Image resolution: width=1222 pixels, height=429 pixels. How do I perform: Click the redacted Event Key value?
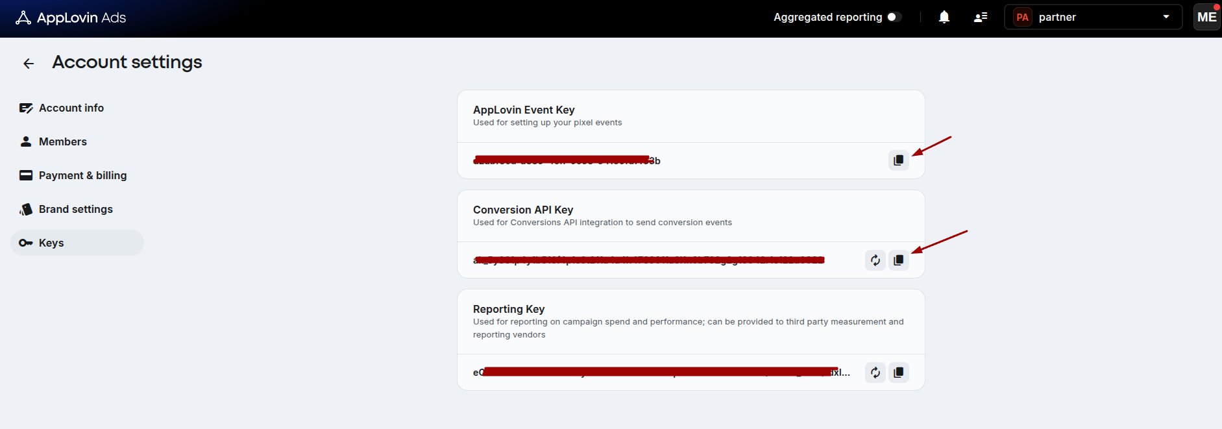pyautogui.click(x=567, y=160)
